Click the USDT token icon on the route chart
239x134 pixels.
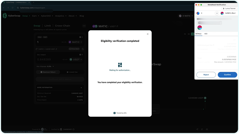pos(205,98)
